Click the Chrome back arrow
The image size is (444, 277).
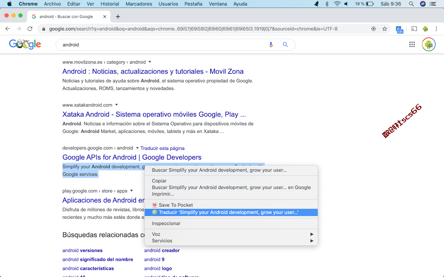[x=8, y=29]
